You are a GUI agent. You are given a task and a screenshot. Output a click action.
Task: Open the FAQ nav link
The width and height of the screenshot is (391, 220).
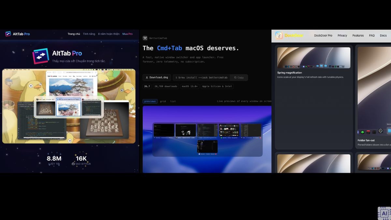point(372,36)
